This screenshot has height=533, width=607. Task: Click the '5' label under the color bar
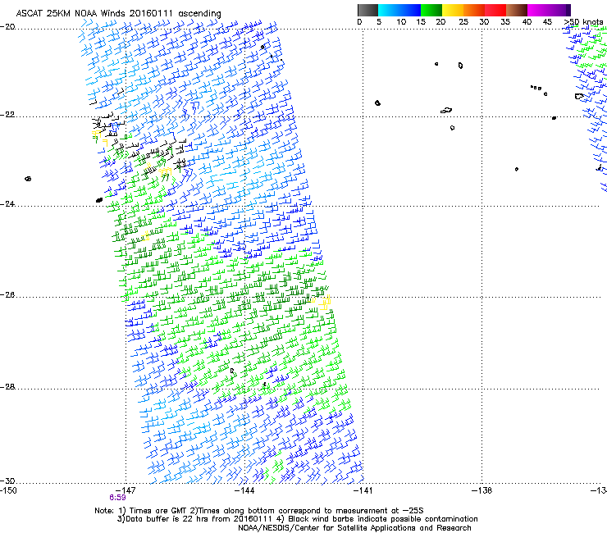tap(379, 22)
